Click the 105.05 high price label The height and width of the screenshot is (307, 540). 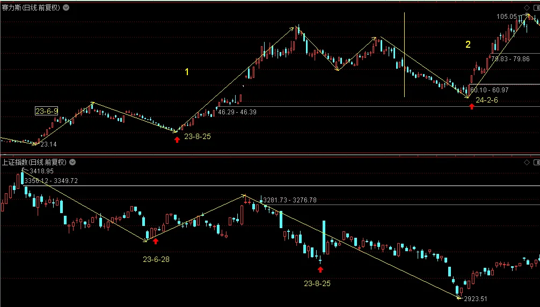point(507,17)
